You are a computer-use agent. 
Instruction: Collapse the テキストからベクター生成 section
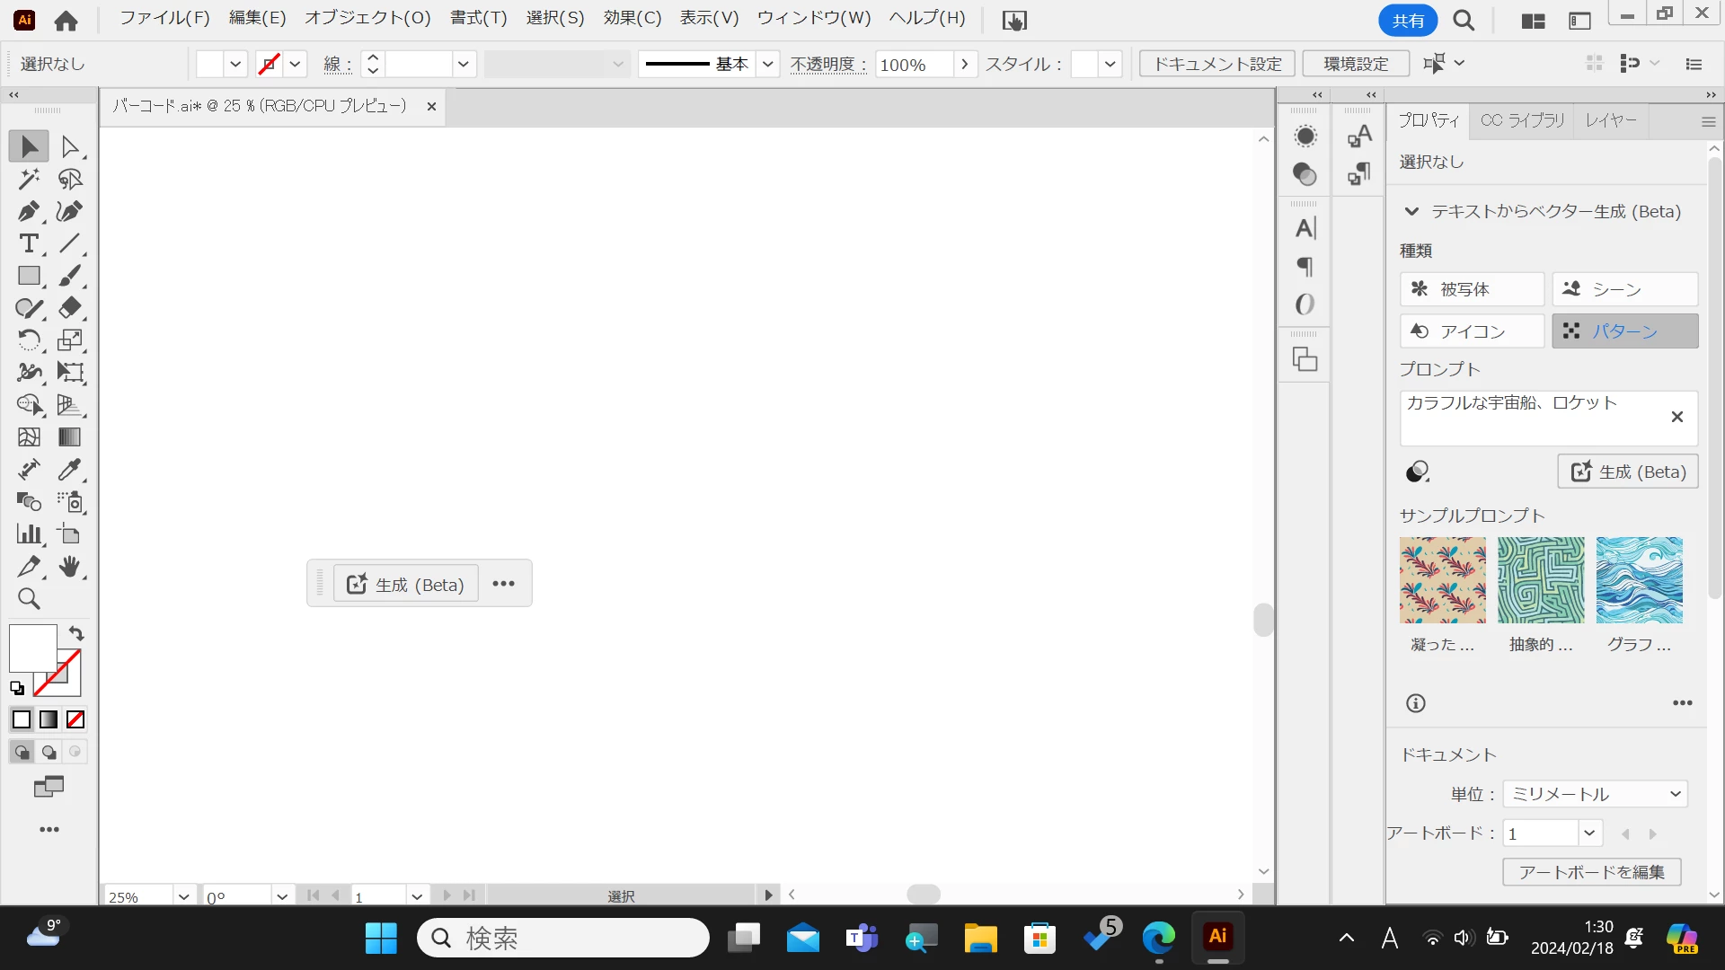pos(1411,212)
